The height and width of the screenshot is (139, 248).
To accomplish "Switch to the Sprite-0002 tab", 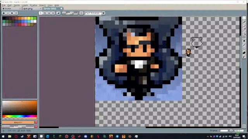I will point(53,8).
